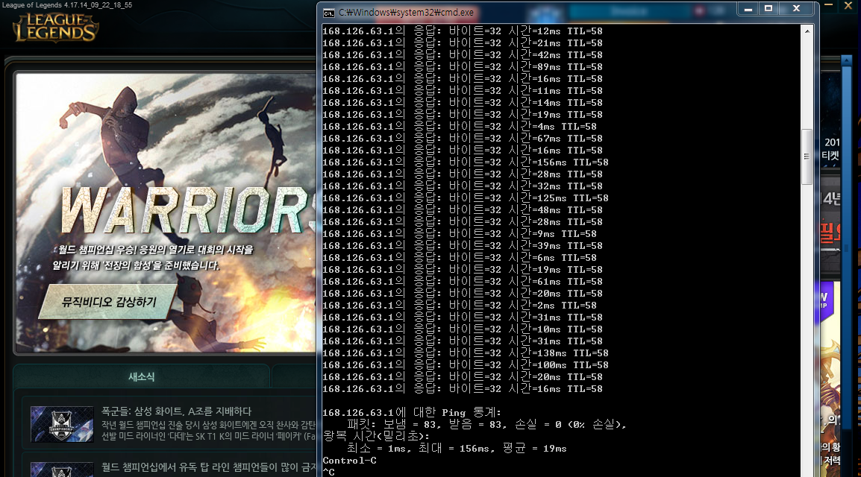Click the ping line with 시간=89ms

[463, 67]
